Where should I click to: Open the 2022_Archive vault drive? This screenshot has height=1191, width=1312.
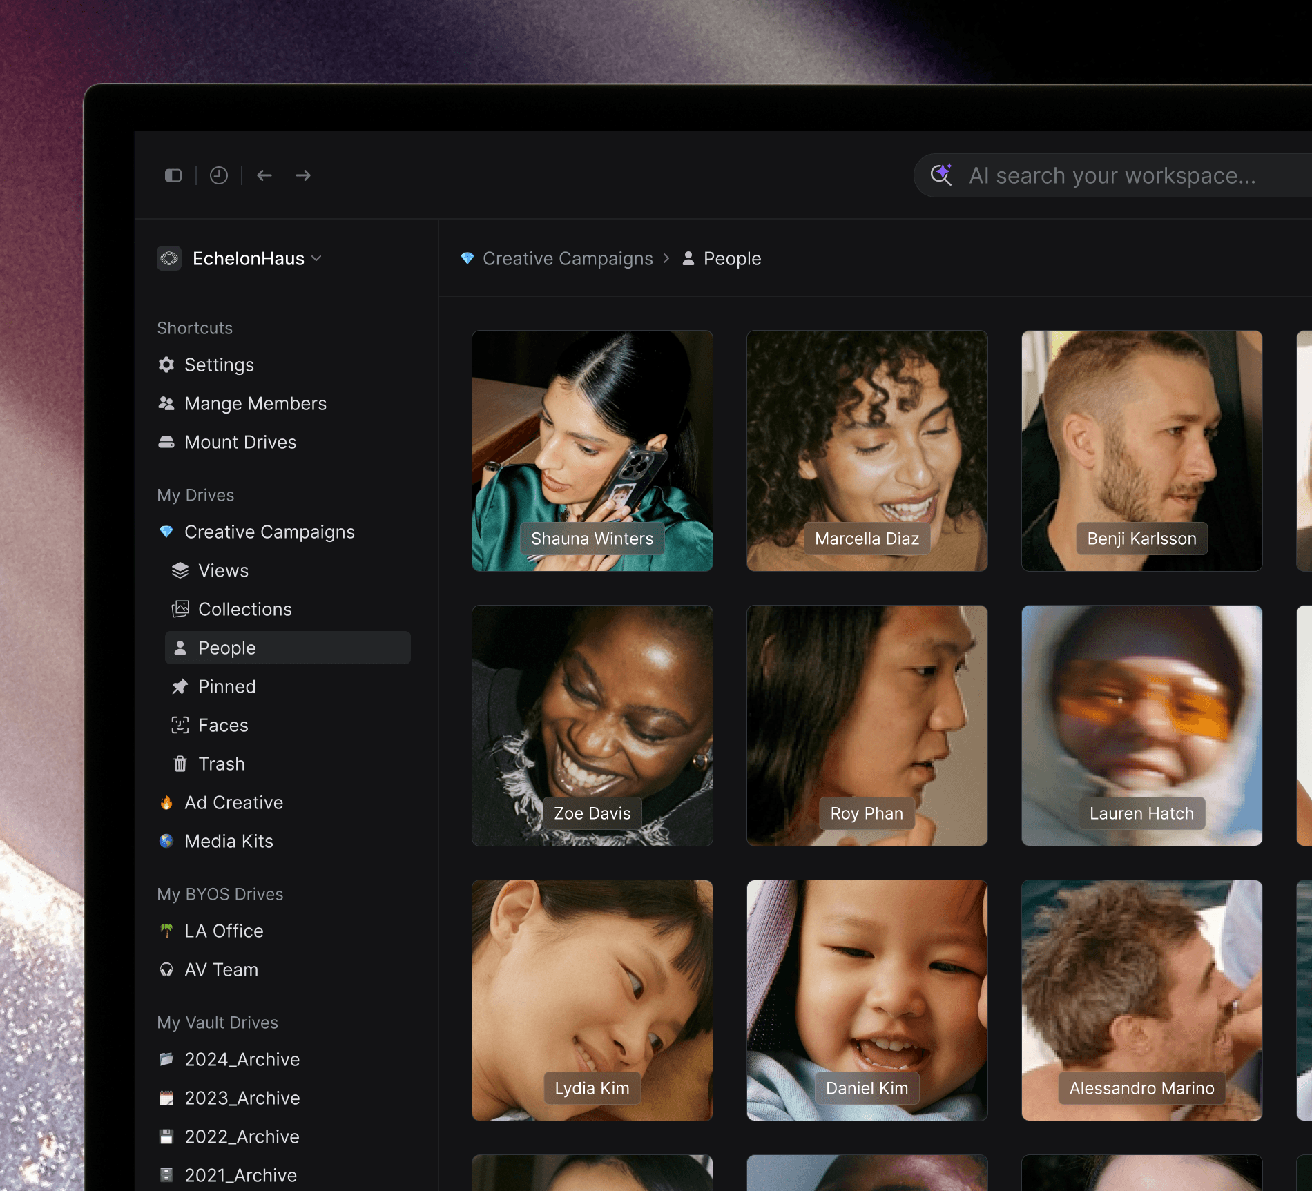point(242,1136)
